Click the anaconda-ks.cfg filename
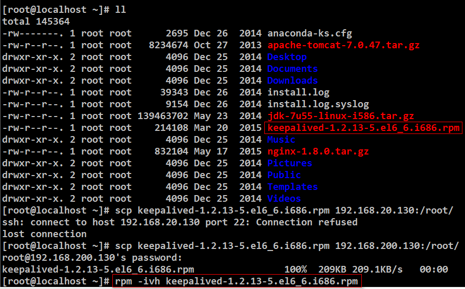465x289 pixels. (309, 33)
